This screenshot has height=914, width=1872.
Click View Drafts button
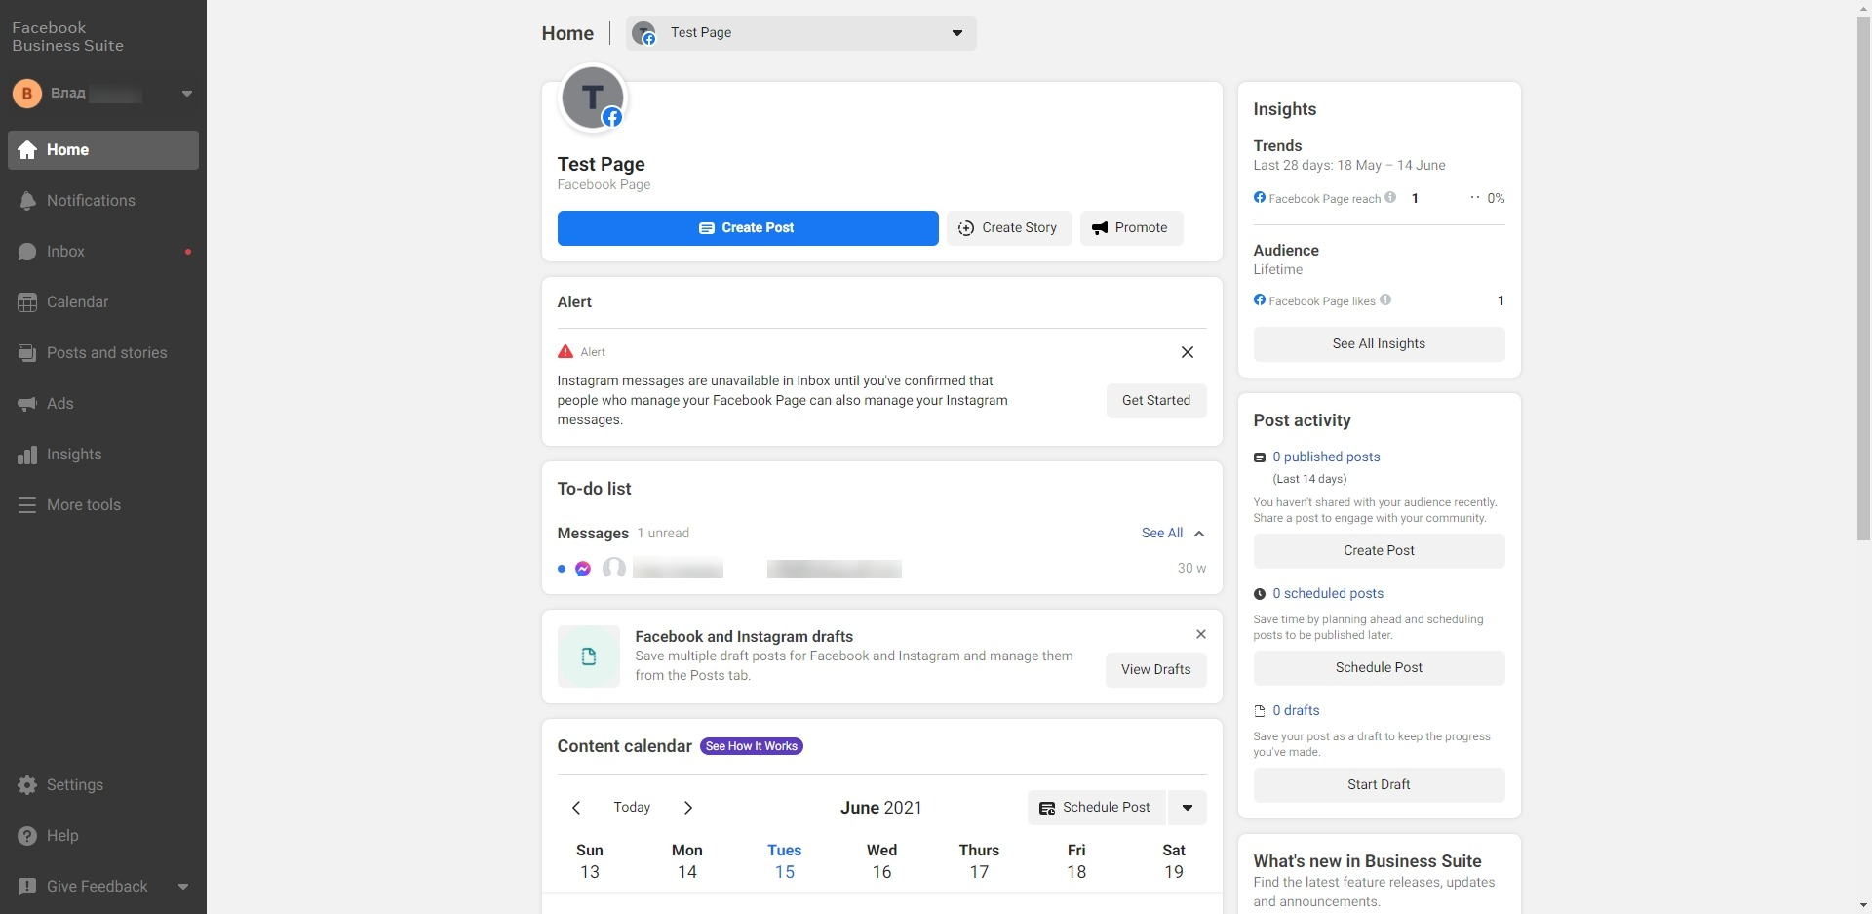[x=1156, y=670]
